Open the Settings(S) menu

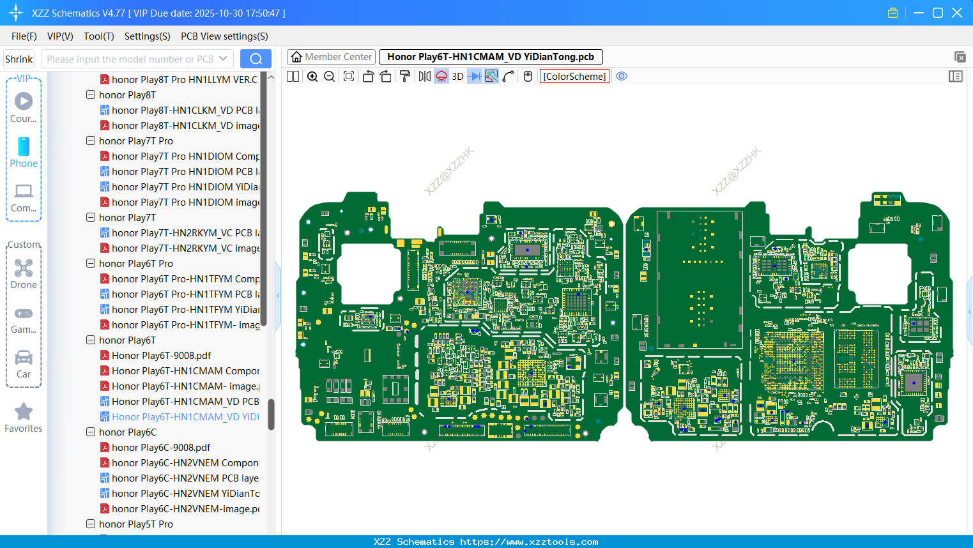click(x=148, y=36)
